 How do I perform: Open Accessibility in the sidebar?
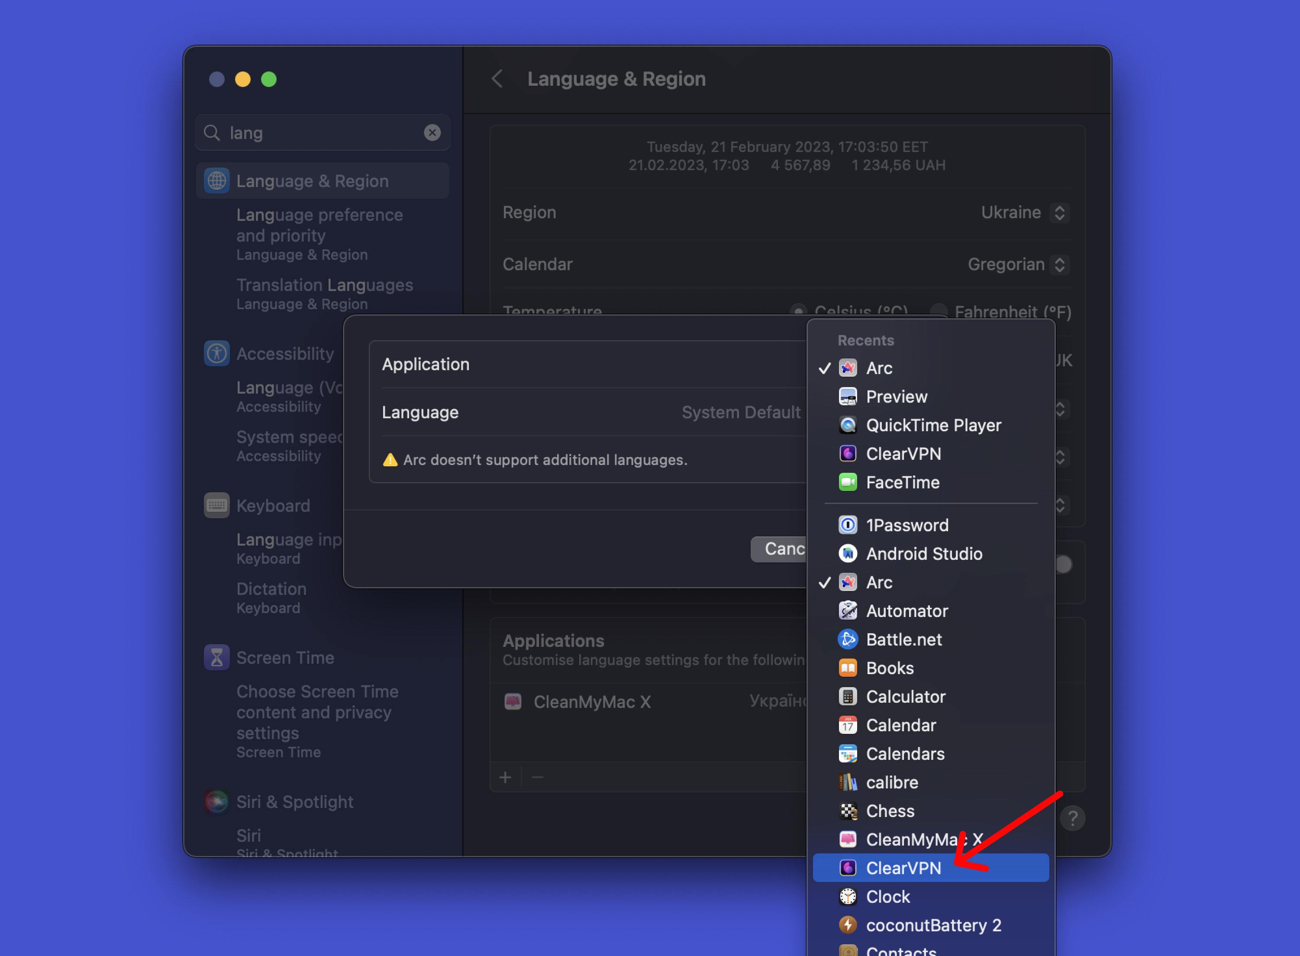click(270, 354)
